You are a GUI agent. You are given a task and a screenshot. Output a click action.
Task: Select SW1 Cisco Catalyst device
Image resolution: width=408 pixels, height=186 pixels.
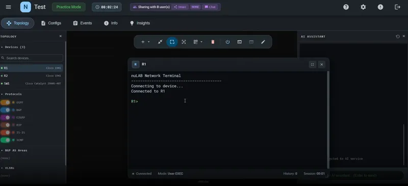[x=32, y=84]
